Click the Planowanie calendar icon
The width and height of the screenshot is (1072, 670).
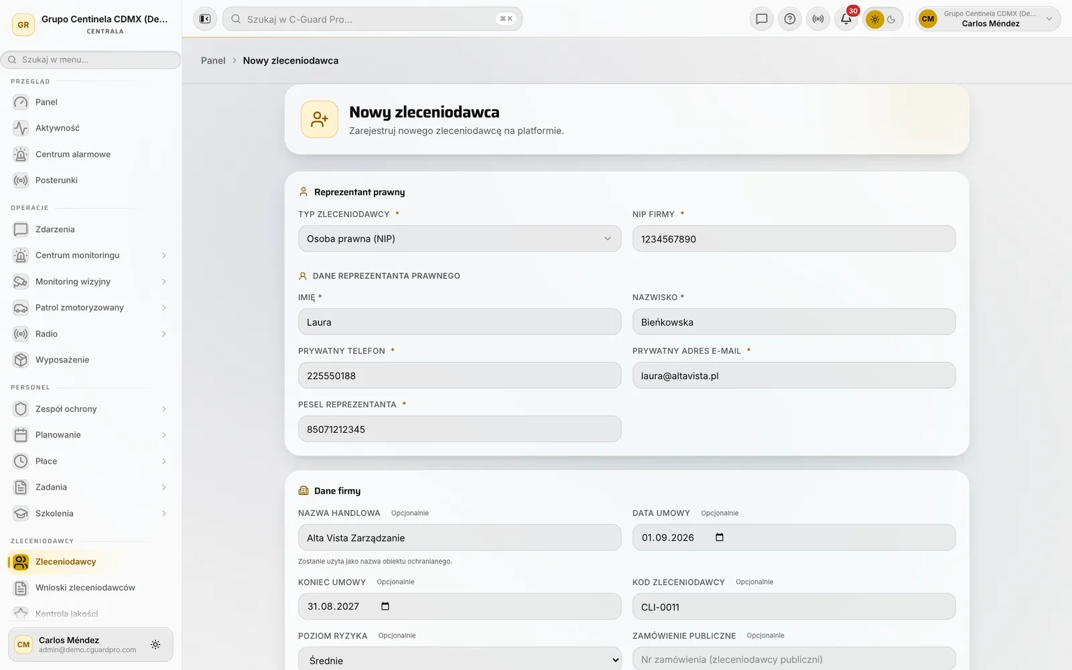click(21, 435)
